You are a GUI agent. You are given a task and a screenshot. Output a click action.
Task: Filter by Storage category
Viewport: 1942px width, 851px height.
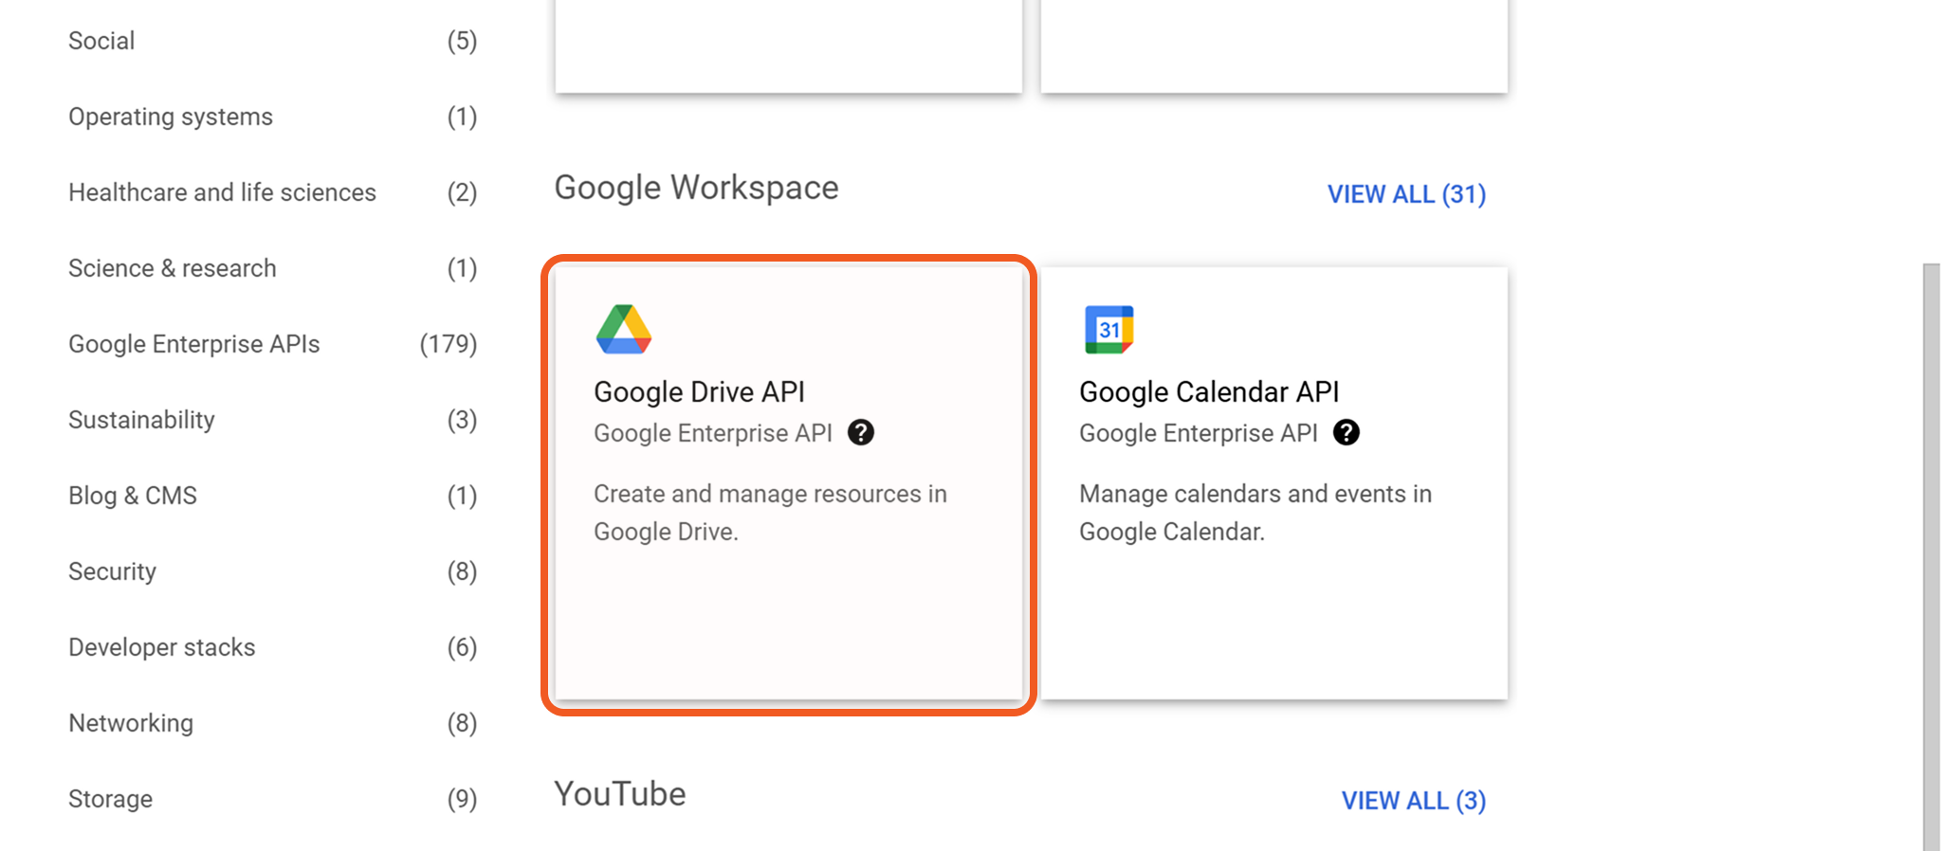110,799
